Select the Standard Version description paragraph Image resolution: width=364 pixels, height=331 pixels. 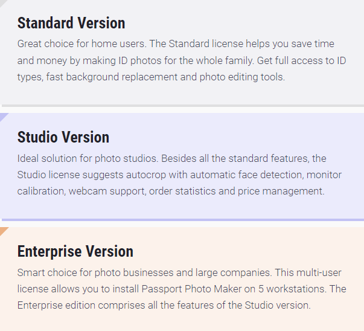pos(182,60)
